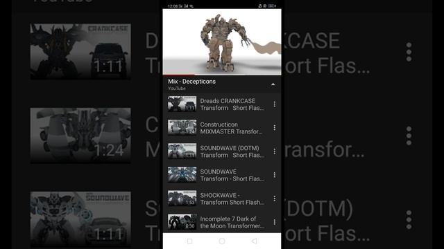Open options menu for SOUNDWAVE (DOTM) video

tap(275, 151)
